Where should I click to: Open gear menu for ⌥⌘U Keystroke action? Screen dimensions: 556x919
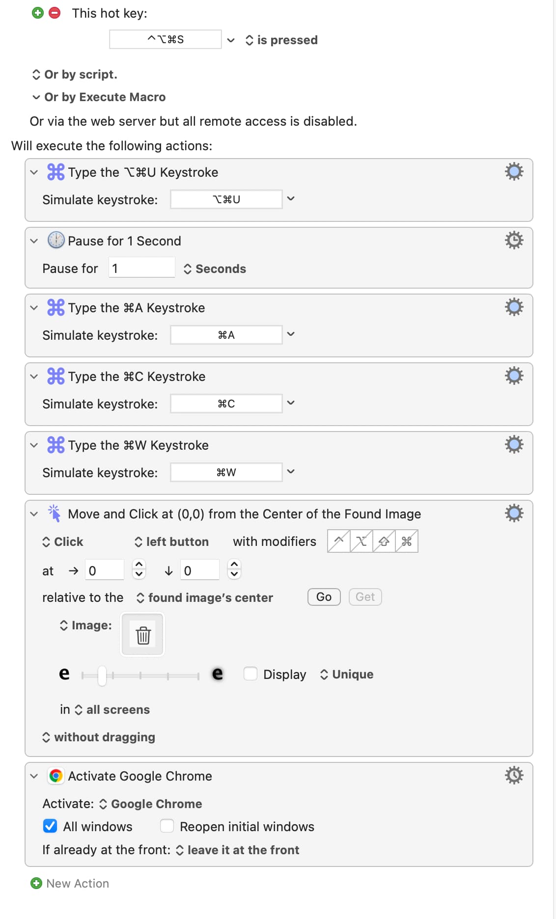(x=514, y=172)
